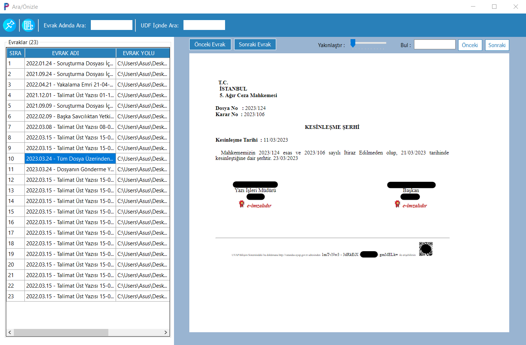The height and width of the screenshot is (345, 526).
Task: Click the Yakınlaştır zoom slider handle
Action: pos(353,43)
